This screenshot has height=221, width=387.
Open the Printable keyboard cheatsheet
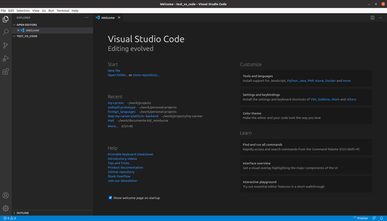coord(130,154)
